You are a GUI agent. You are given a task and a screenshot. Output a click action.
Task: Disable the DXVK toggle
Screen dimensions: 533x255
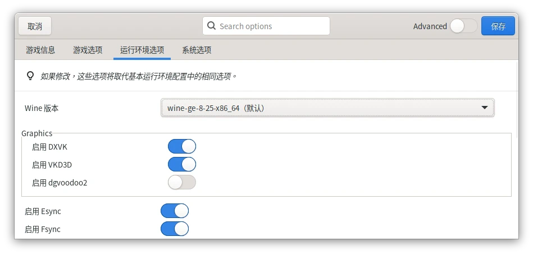click(x=181, y=147)
